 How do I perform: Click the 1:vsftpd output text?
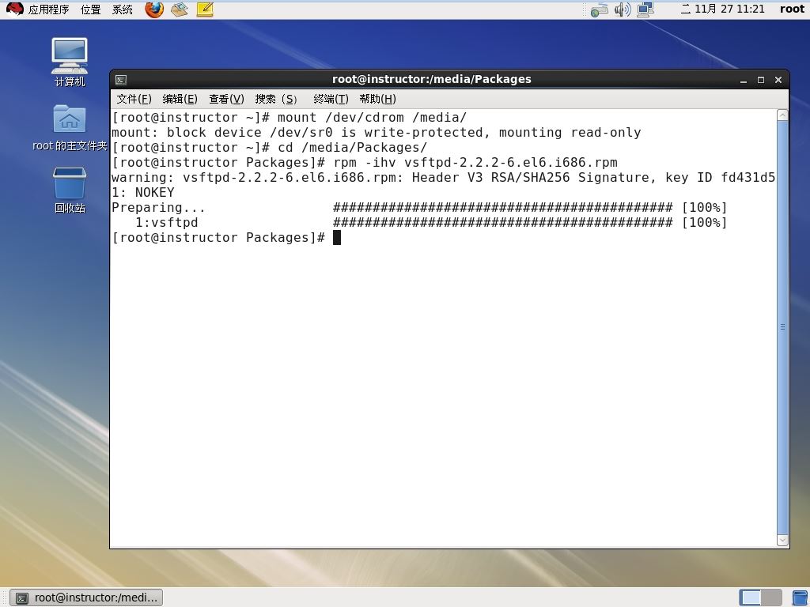[166, 222]
